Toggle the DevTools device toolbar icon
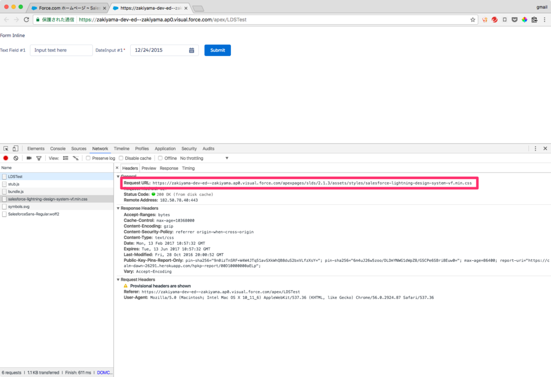The width and height of the screenshot is (551, 377). (16, 148)
